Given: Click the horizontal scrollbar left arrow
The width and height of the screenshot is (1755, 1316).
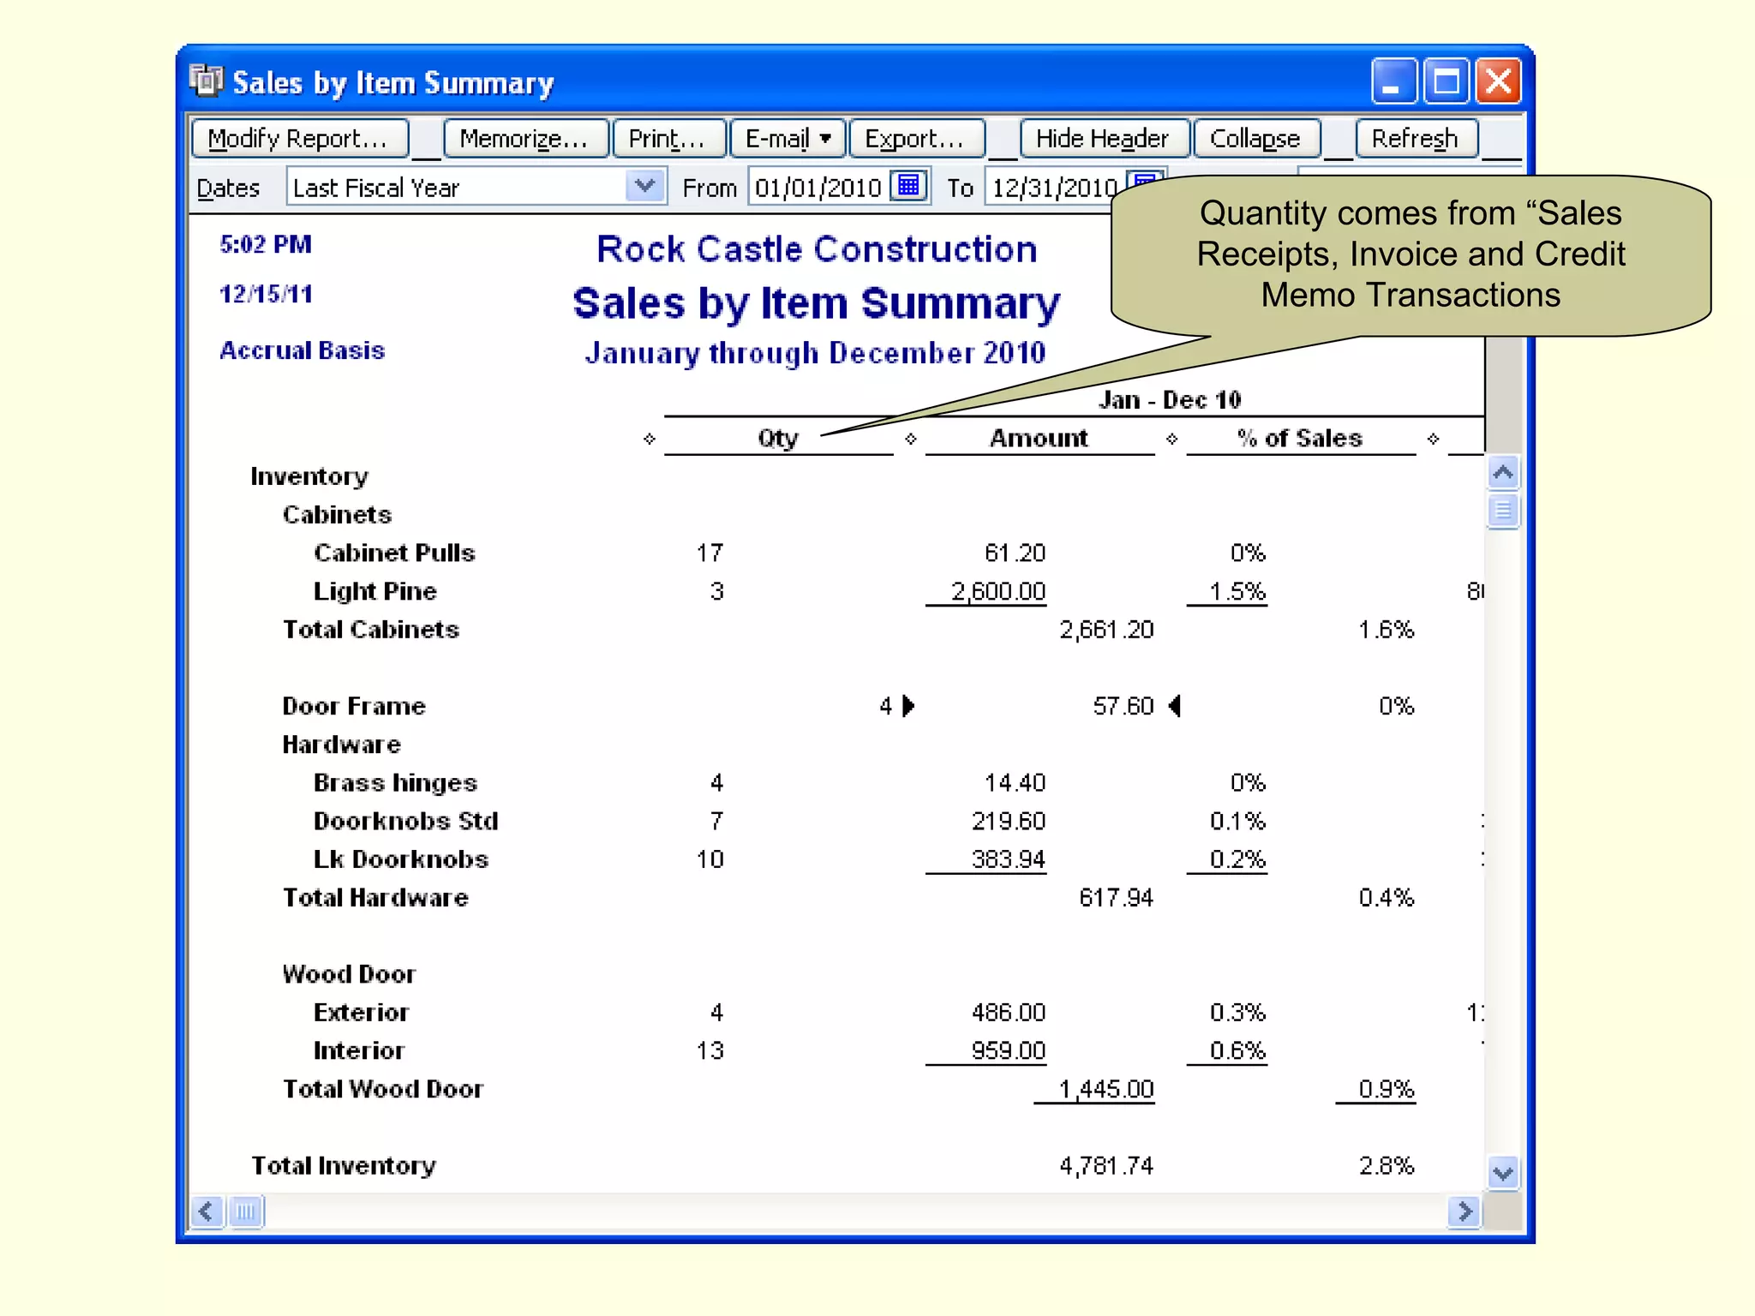Looking at the screenshot, I should click(207, 1211).
